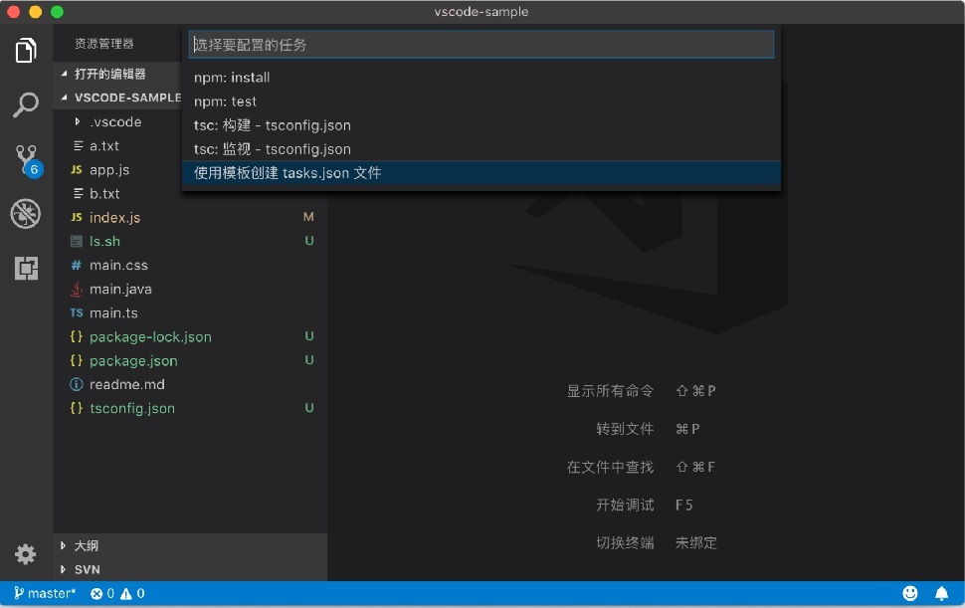Open the Search magnifier in activity bar

26,105
